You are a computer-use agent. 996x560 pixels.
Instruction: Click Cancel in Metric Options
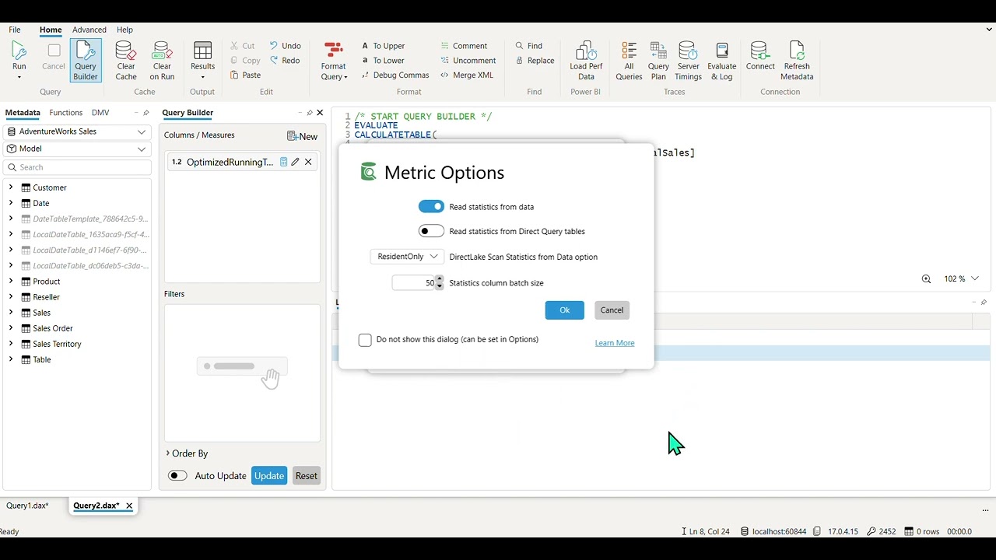pyautogui.click(x=612, y=310)
